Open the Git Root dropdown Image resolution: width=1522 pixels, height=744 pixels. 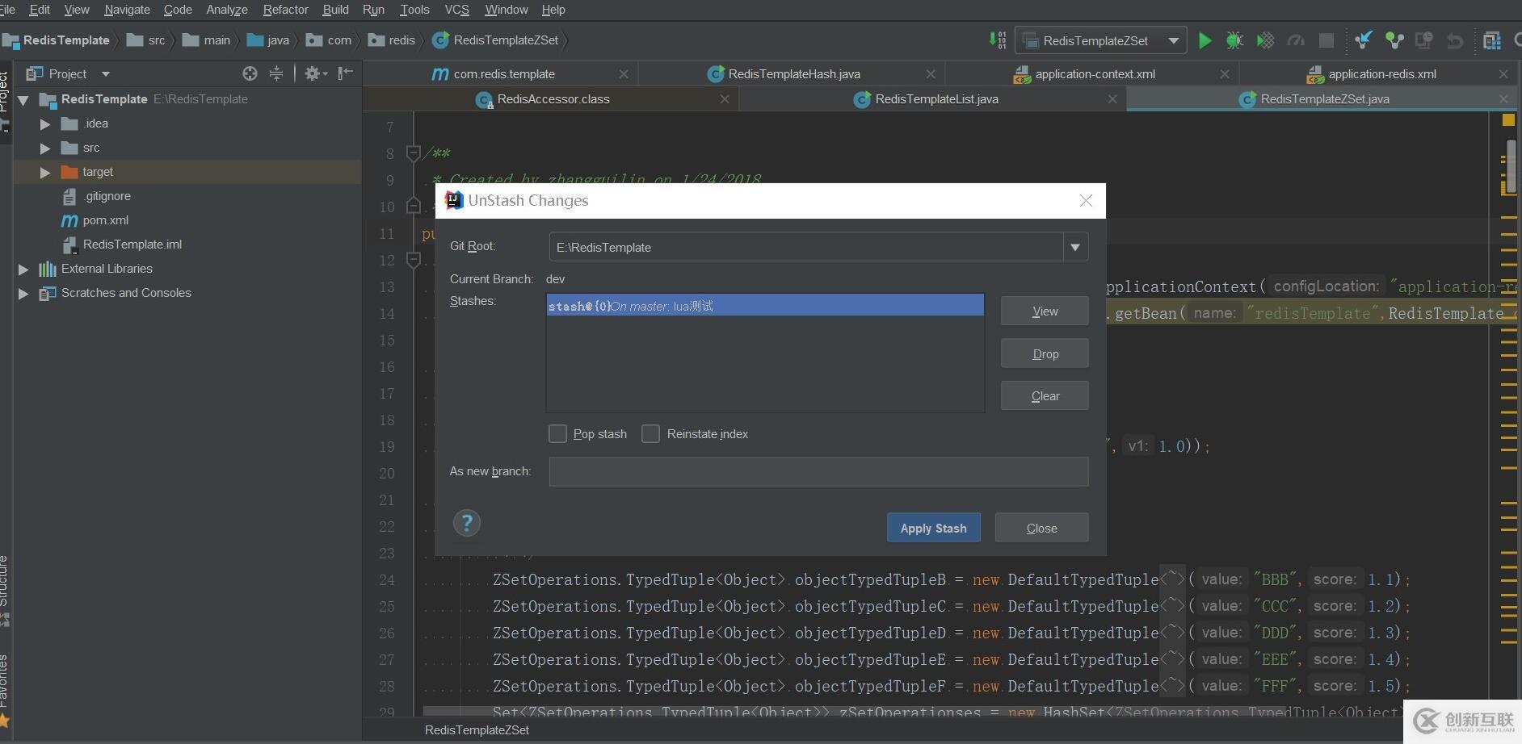coord(1075,247)
